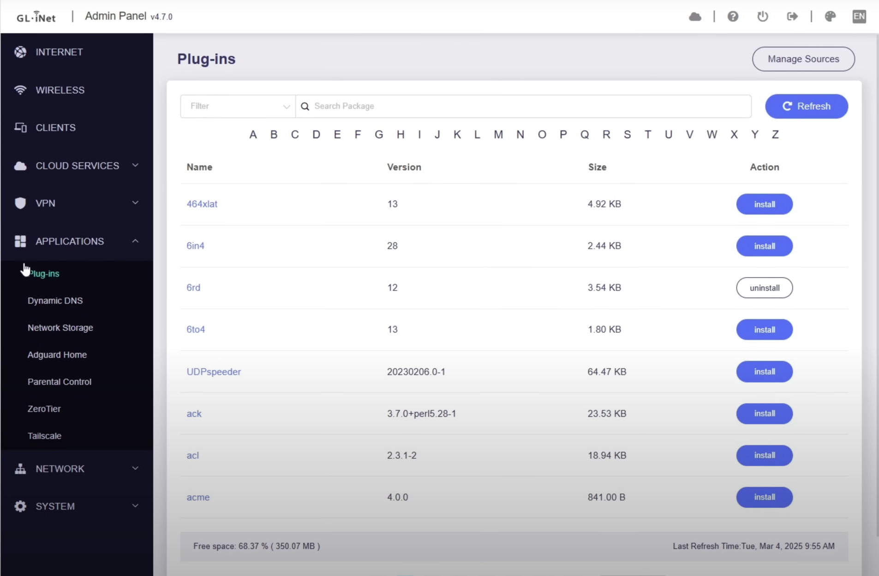
Task: Expand the Network menu chevron
Action: click(x=135, y=468)
